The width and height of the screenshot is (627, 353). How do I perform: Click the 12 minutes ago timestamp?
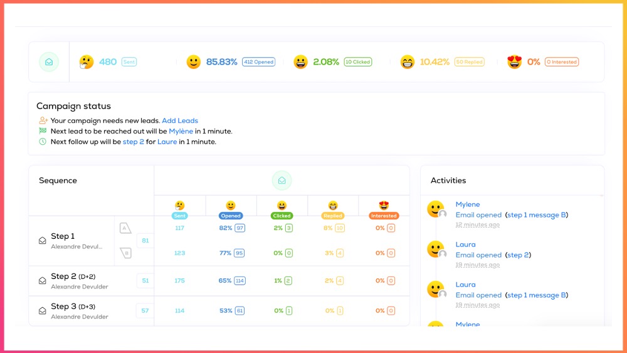[477, 224]
